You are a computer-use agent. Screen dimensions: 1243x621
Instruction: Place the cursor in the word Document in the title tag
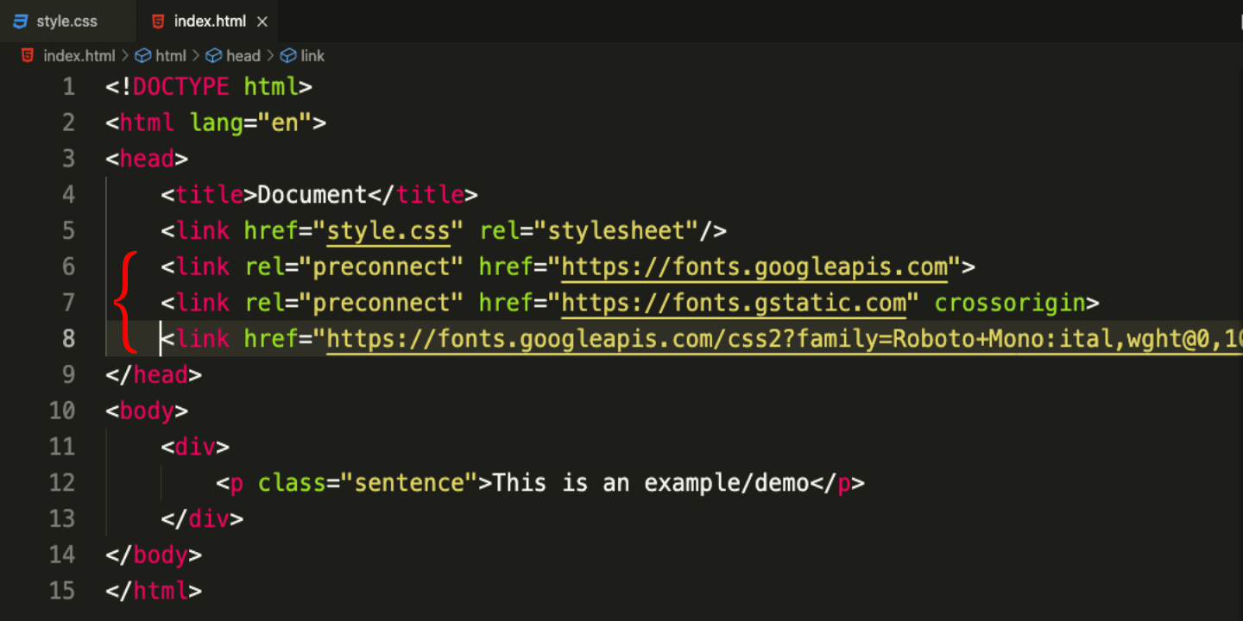point(312,195)
